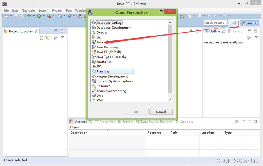Open the Project Explorer view menu triangle
263x166 pixels.
pos(63,37)
